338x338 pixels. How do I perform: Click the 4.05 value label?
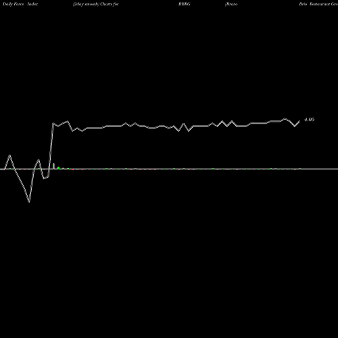tap(309, 120)
